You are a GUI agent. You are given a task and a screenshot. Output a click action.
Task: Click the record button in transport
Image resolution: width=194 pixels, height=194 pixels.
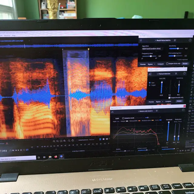(x=13, y=150)
